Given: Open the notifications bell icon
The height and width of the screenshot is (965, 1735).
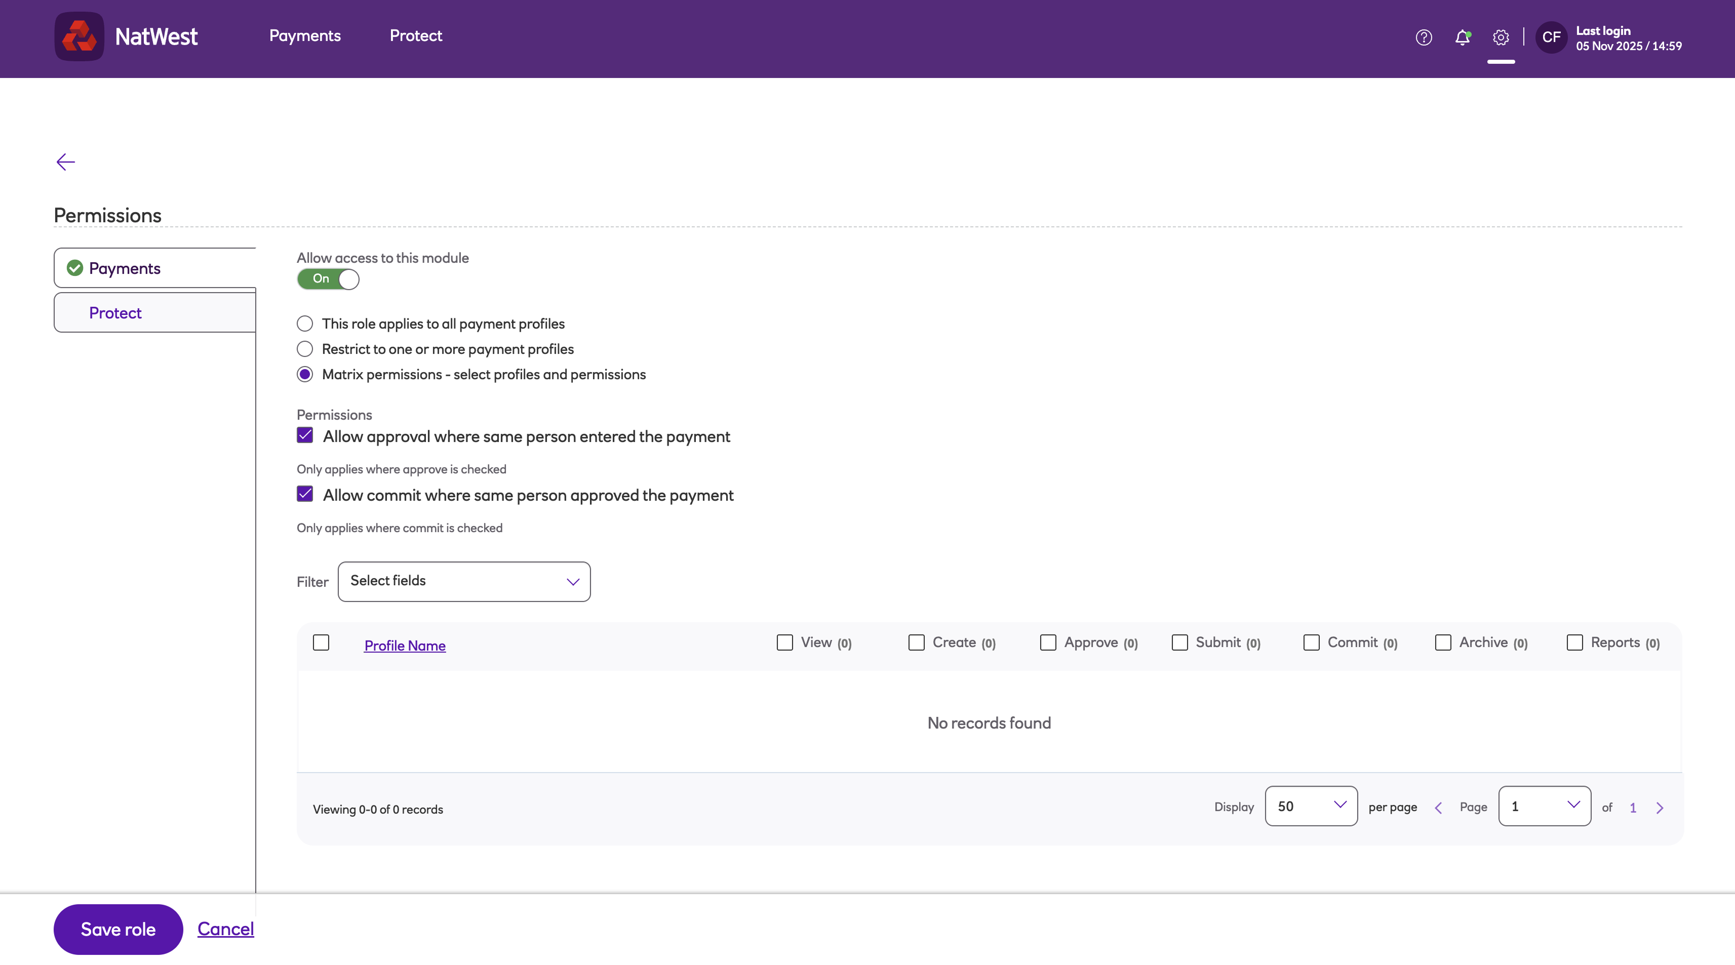Looking at the screenshot, I should tap(1462, 37).
